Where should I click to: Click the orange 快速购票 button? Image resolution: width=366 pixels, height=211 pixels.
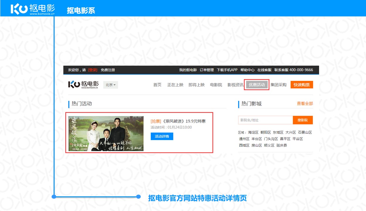point(302,85)
